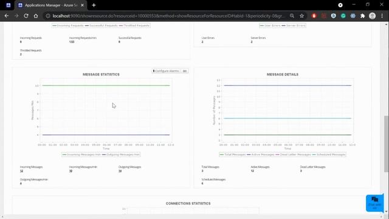Select the pinned first browser tab
Screen dimensions: 389x219
(8, 5)
